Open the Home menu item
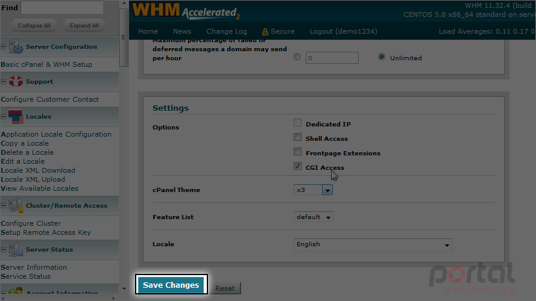 click(x=148, y=31)
